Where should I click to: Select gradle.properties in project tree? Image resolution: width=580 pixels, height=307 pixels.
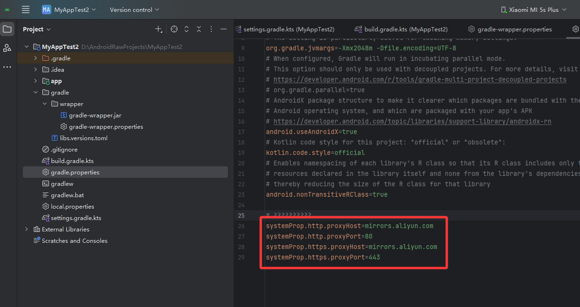click(75, 173)
